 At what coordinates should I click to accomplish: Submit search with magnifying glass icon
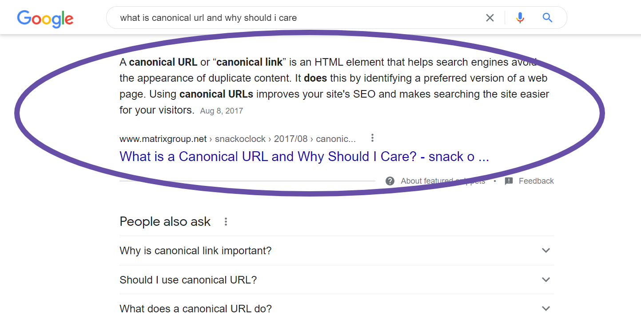[x=547, y=18]
